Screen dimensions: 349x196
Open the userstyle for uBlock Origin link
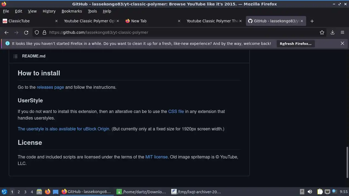[64, 129]
